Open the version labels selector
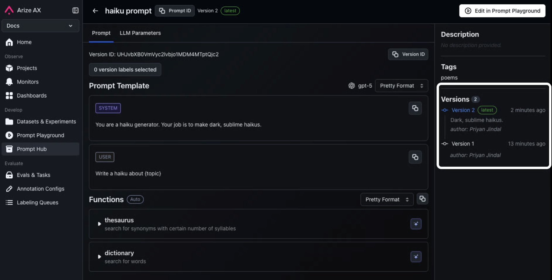The width and height of the screenshot is (552, 280). click(125, 70)
